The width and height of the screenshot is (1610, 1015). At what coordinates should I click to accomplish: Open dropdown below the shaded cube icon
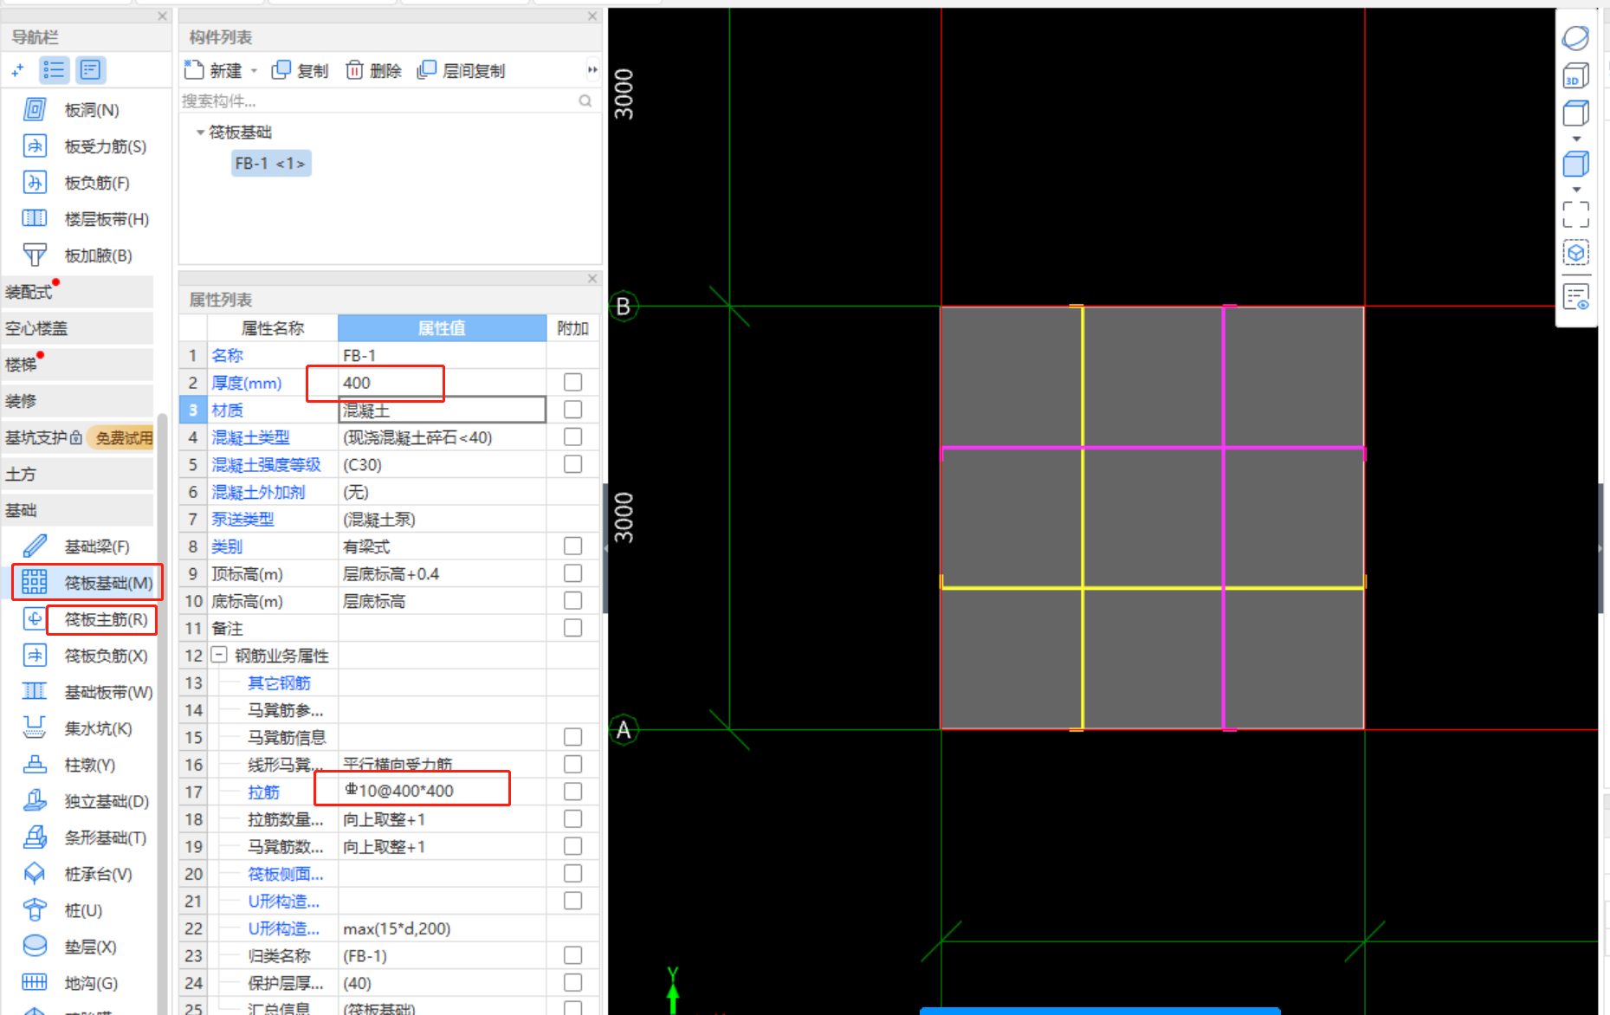[x=1576, y=189]
